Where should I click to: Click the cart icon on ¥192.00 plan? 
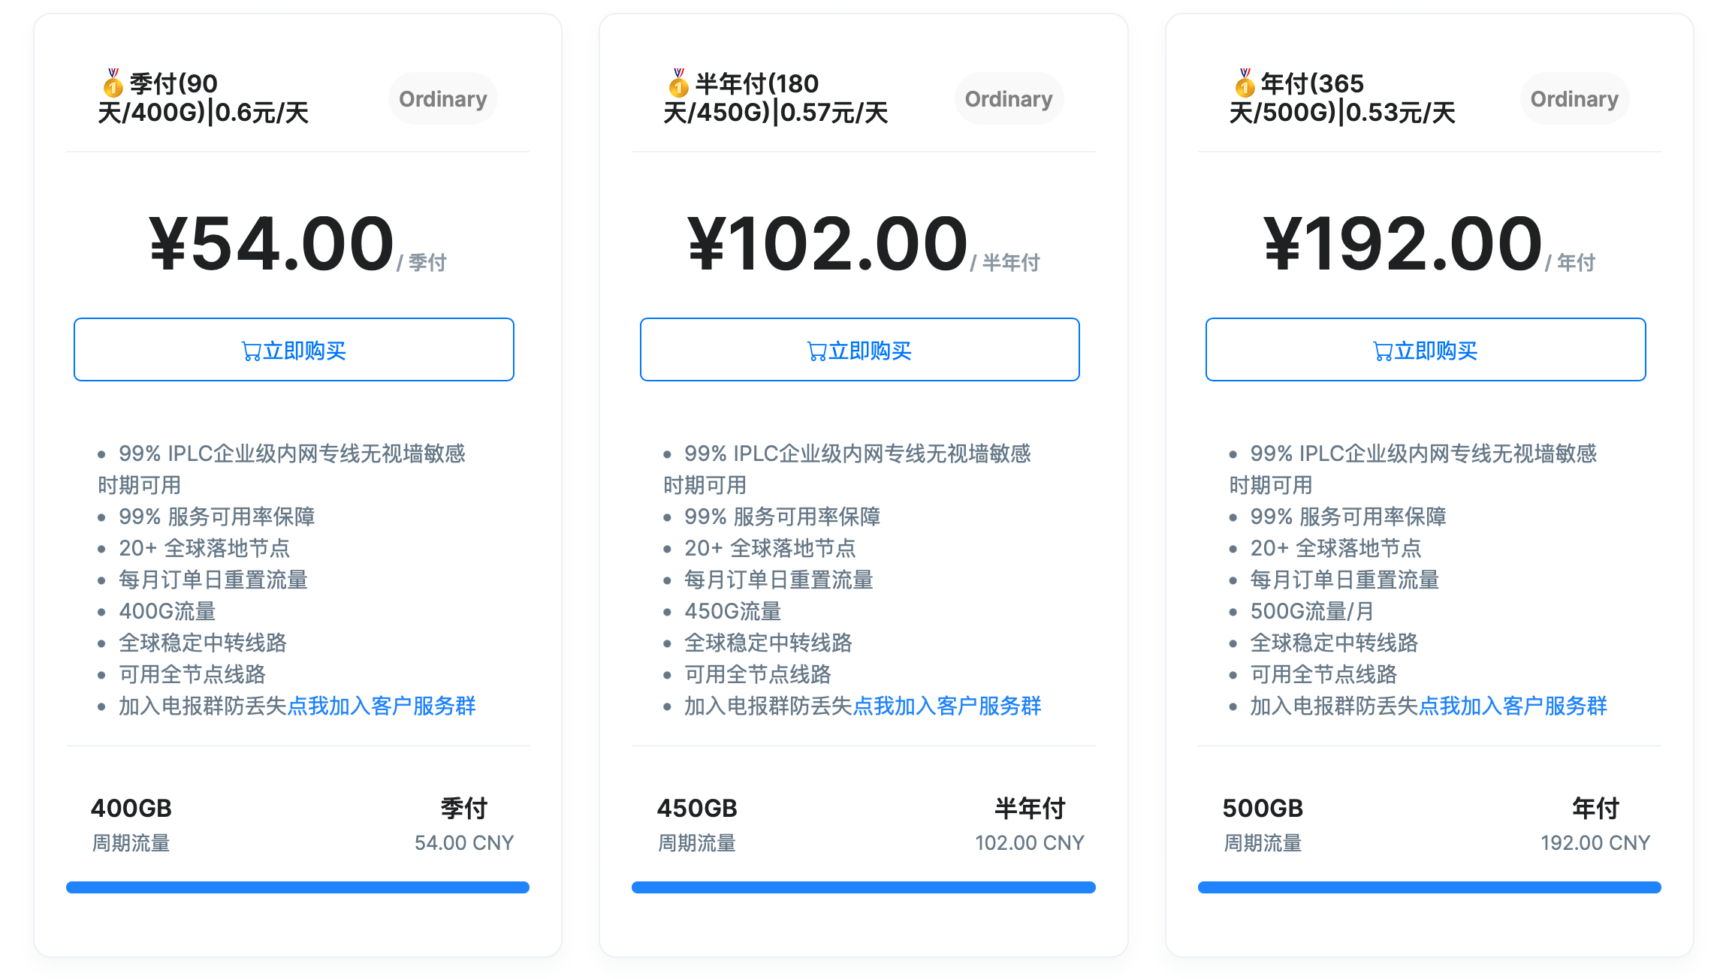(x=1383, y=351)
